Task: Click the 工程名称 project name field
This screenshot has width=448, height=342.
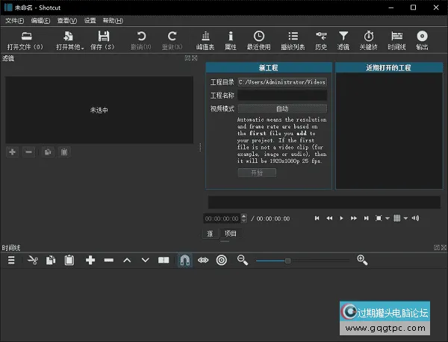Action: point(281,96)
